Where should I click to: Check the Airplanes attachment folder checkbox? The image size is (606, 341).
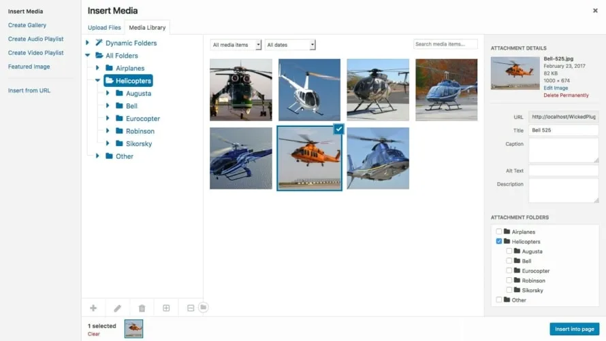[x=499, y=232]
